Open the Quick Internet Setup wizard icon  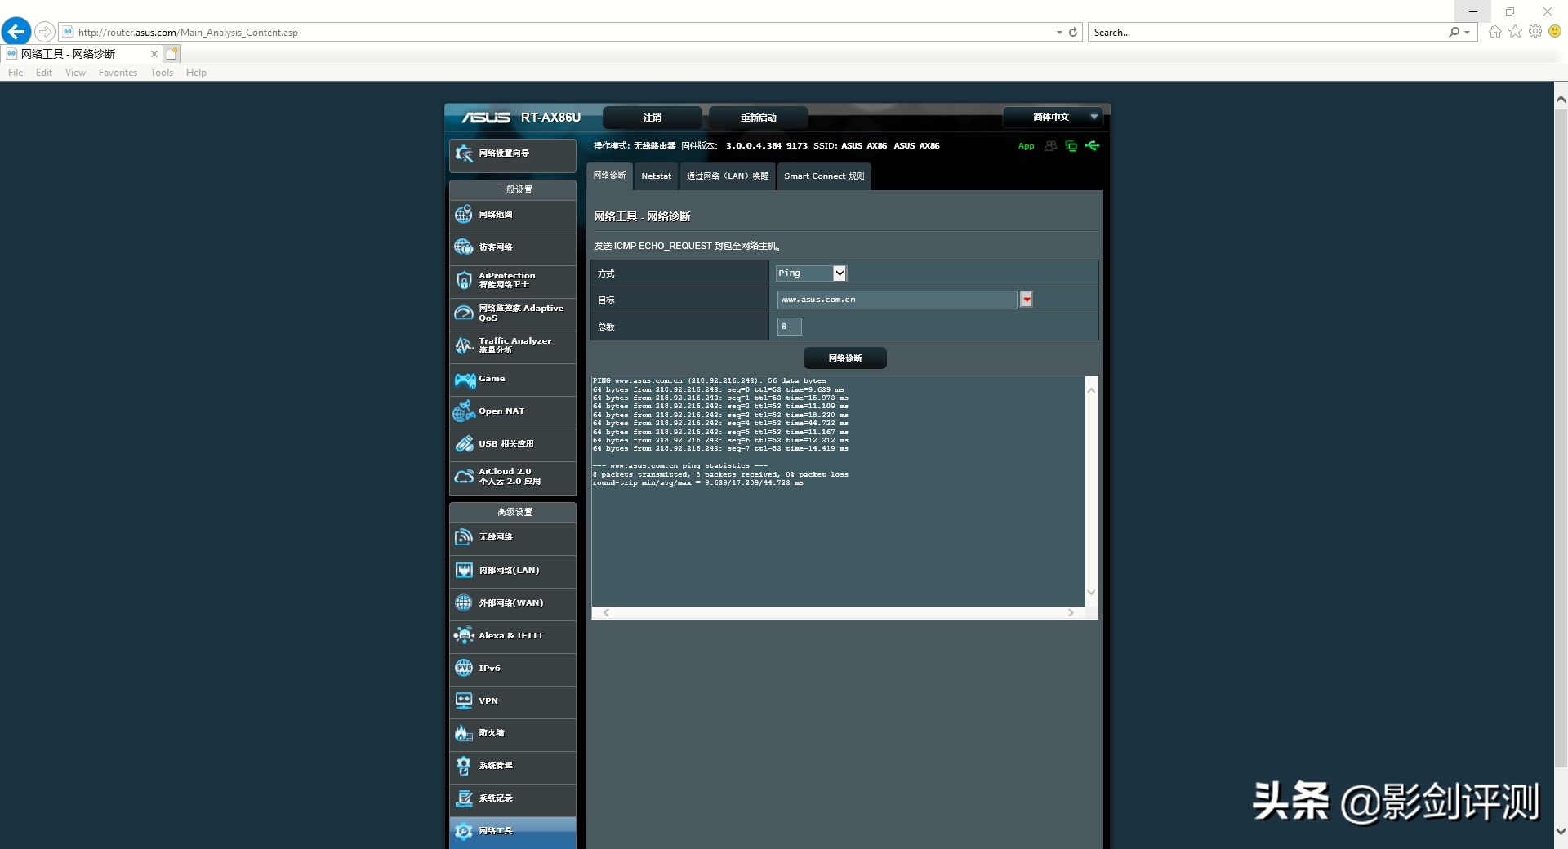click(x=464, y=153)
